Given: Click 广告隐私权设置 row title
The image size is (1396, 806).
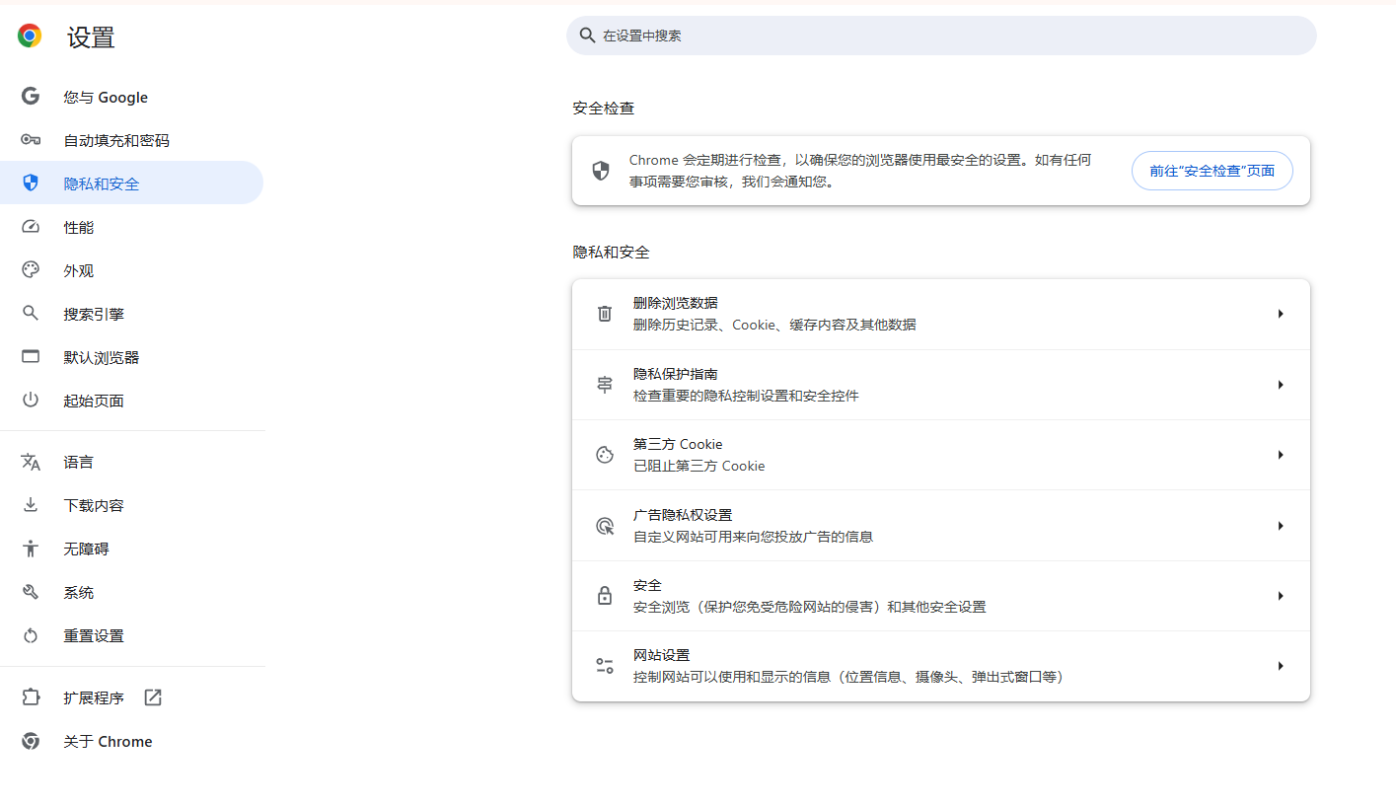Looking at the screenshot, I should coord(683,515).
